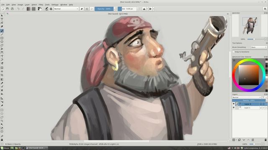Viewport: 268px width, 150px height.
Task: Open the Menu button on the taskbar
Action: tap(5, 148)
